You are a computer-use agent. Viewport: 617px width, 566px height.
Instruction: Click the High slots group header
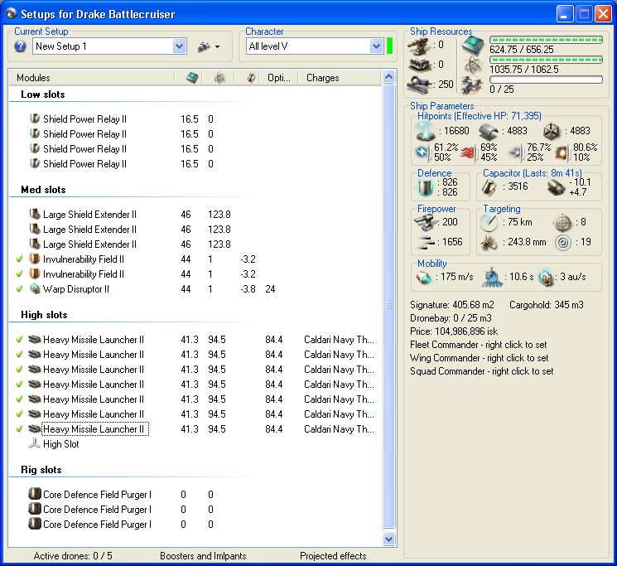coord(44,315)
